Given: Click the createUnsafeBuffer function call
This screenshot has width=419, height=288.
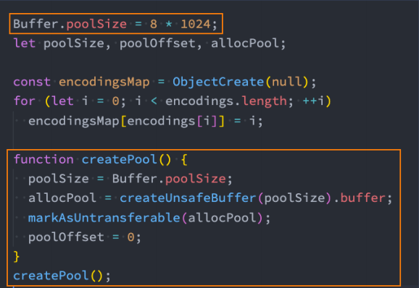Looking at the screenshot, I should [188, 198].
